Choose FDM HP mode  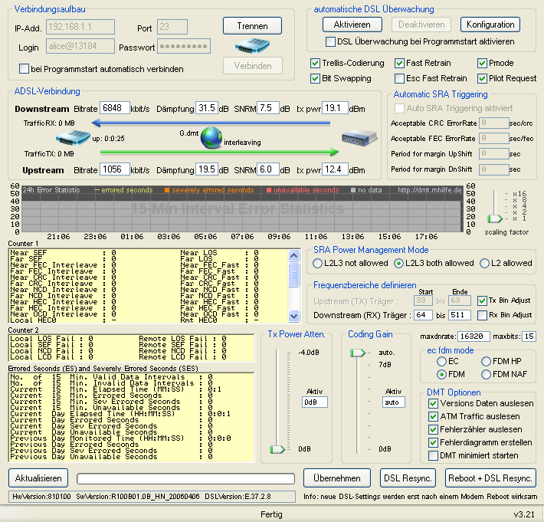tap(485, 361)
